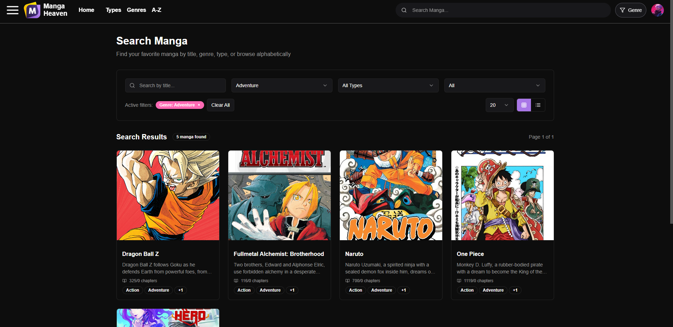This screenshot has width=673, height=327.
Task: Click the Manga Heaven logo
Action: (46, 10)
